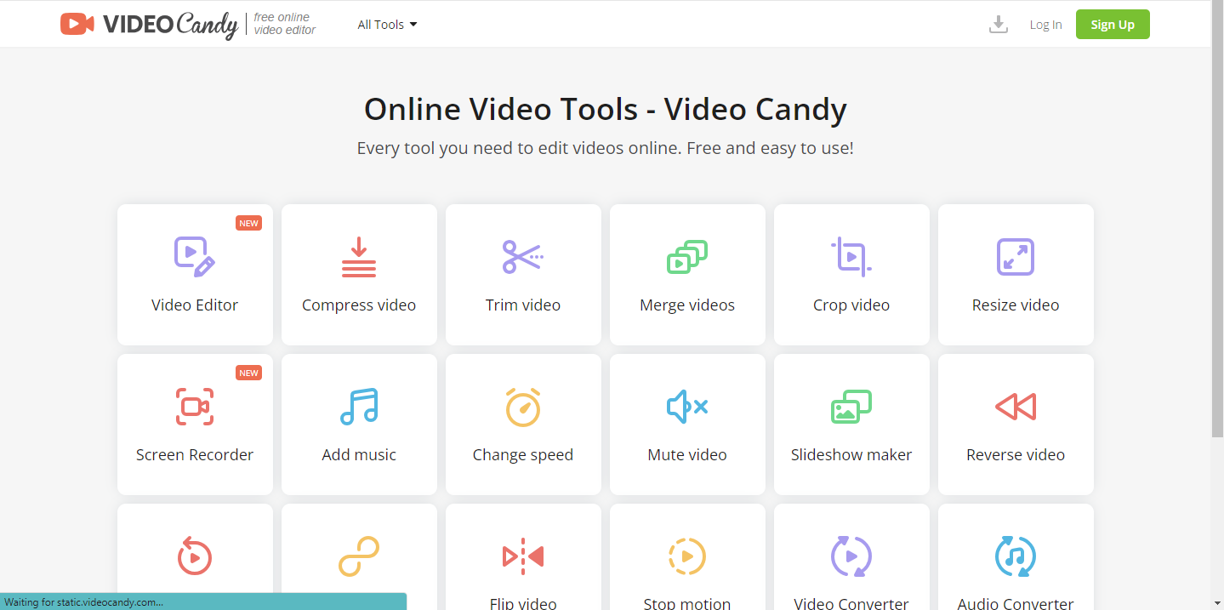Click the green Sign Up button
Screen dimensions: 1224x610
point(1113,25)
